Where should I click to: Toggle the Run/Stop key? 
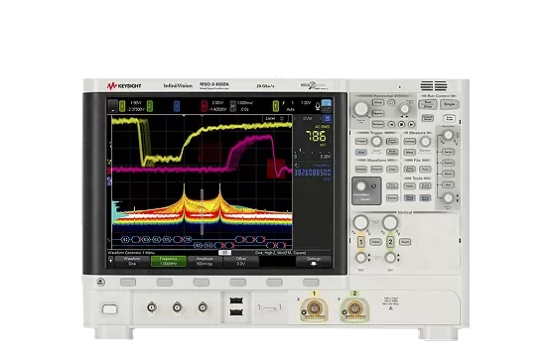(428, 104)
